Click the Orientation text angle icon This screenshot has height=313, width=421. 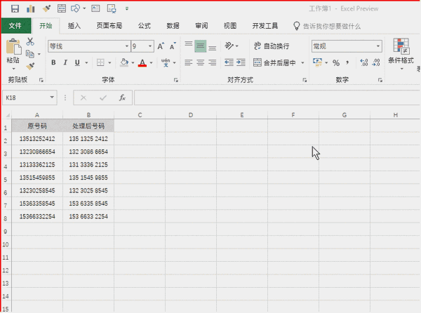pos(229,46)
